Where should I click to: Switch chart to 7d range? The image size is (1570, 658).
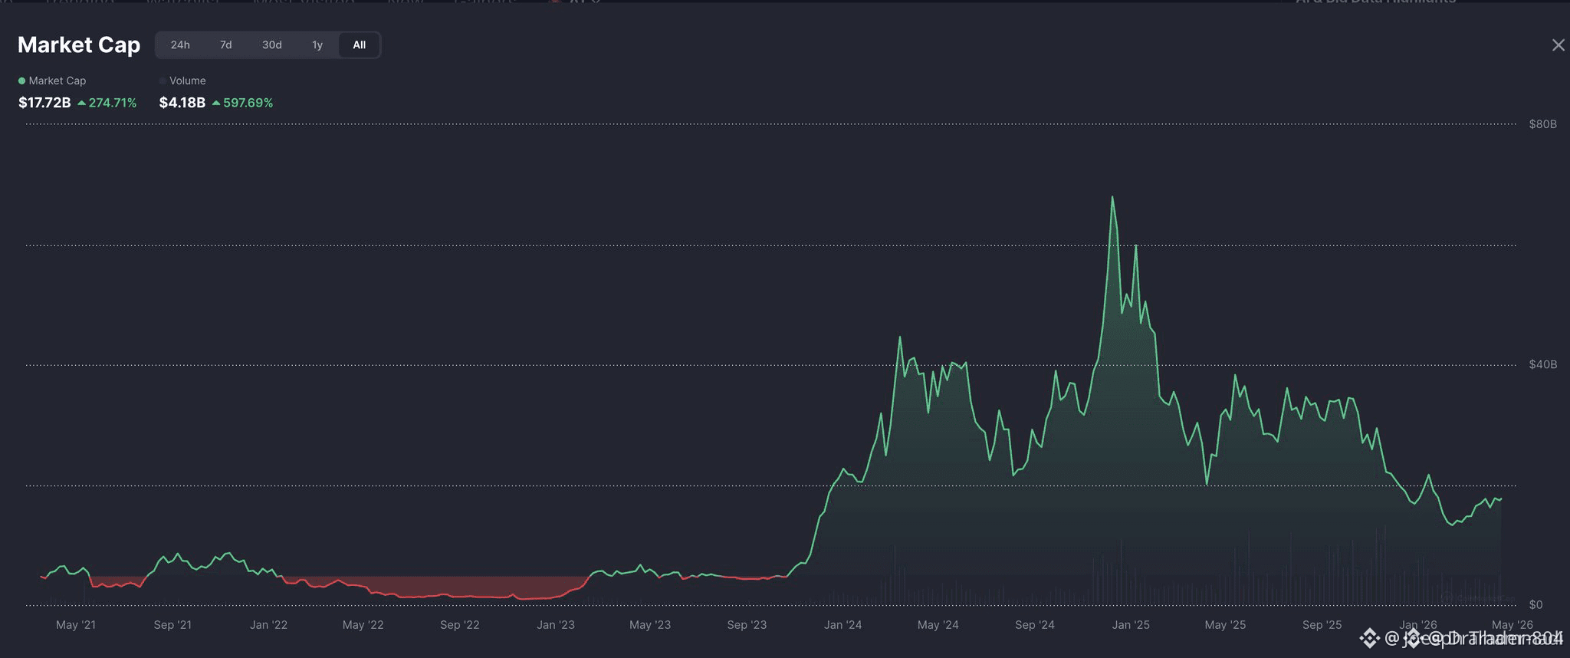pos(225,45)
